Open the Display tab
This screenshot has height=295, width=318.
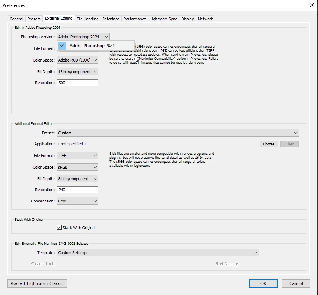[187, 19]
